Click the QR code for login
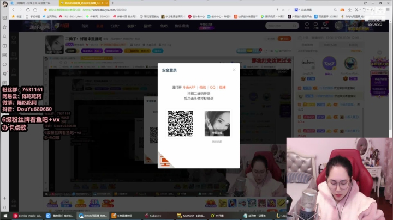This screenshot has width=393, height=220. point(180,124)
